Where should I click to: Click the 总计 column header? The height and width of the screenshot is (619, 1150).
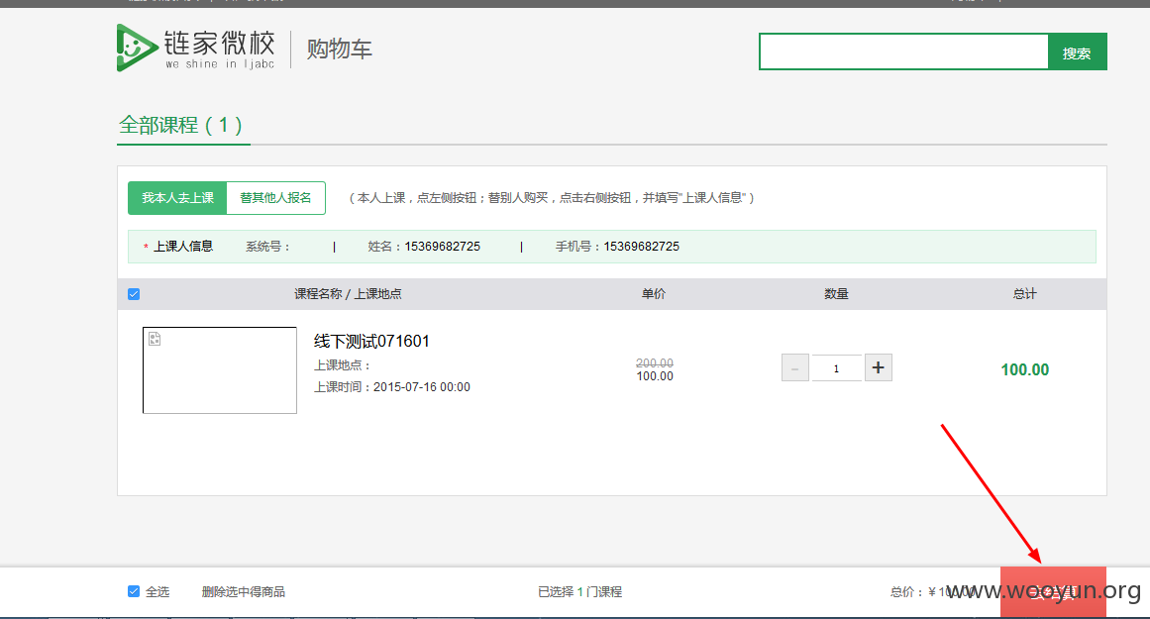tap(1024, 294)
